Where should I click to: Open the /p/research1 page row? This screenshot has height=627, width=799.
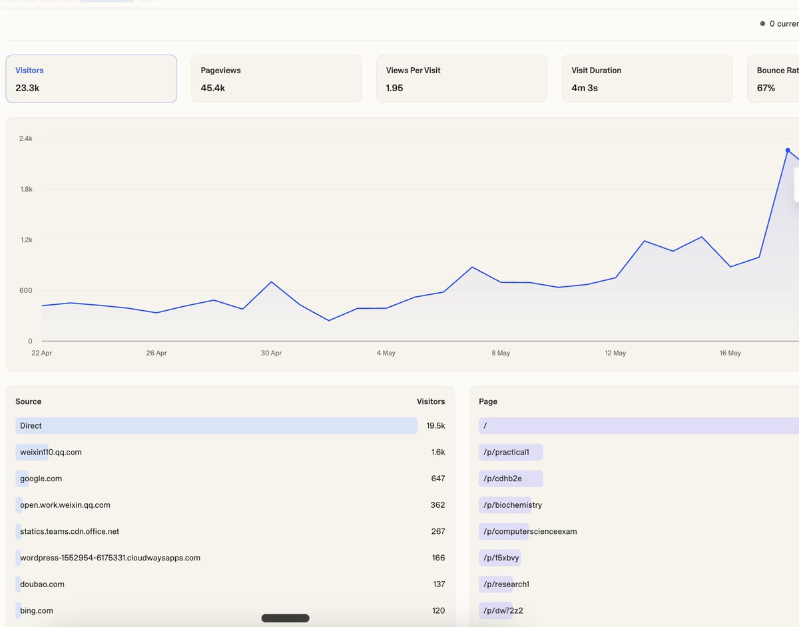click(639, 584)
